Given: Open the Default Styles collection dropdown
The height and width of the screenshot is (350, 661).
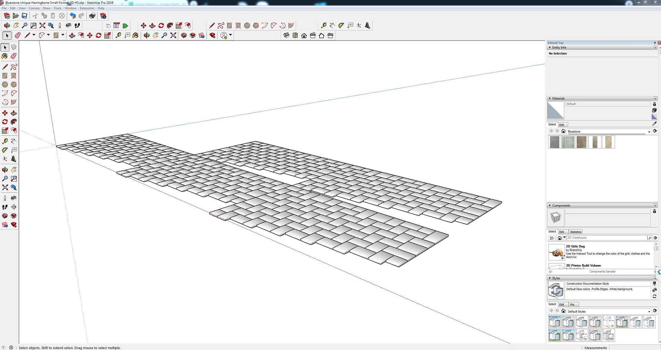Looking at the screenshot, I should pyautogui.click(x=649, y=312).
